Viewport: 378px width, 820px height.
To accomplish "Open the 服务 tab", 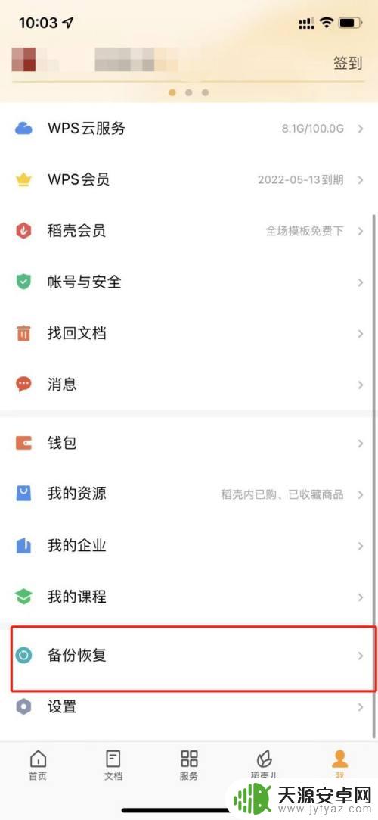I will point(189,765).
